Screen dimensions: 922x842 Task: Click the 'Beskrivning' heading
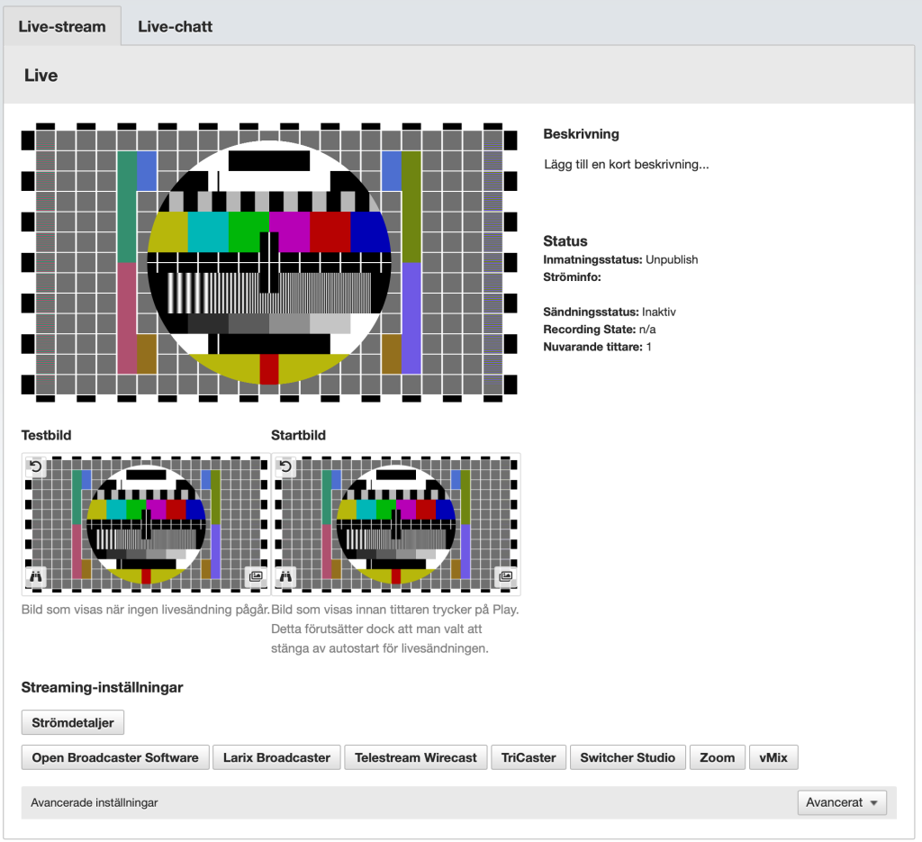point(581,134)
